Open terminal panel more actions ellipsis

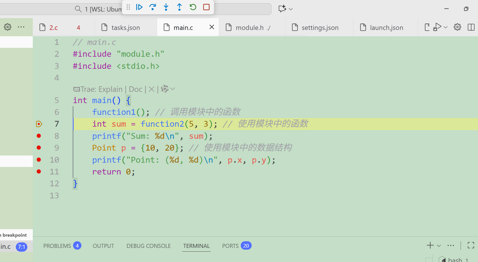(451, 245)
